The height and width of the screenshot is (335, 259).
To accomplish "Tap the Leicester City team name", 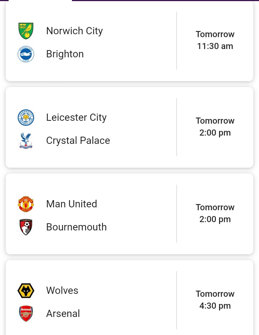I will click(x=76, y=118).
